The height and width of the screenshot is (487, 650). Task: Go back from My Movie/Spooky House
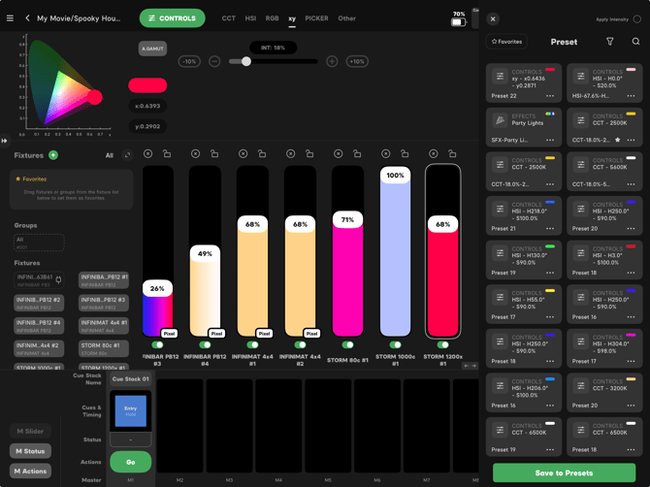[x=27, y=18]
